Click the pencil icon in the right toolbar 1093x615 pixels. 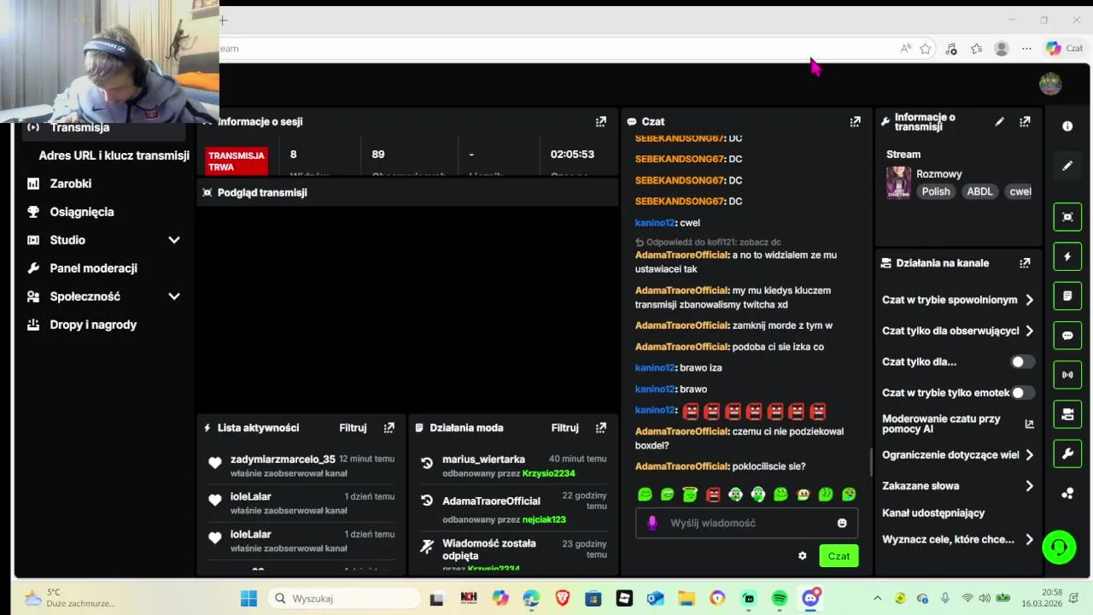pos(1067,166)
